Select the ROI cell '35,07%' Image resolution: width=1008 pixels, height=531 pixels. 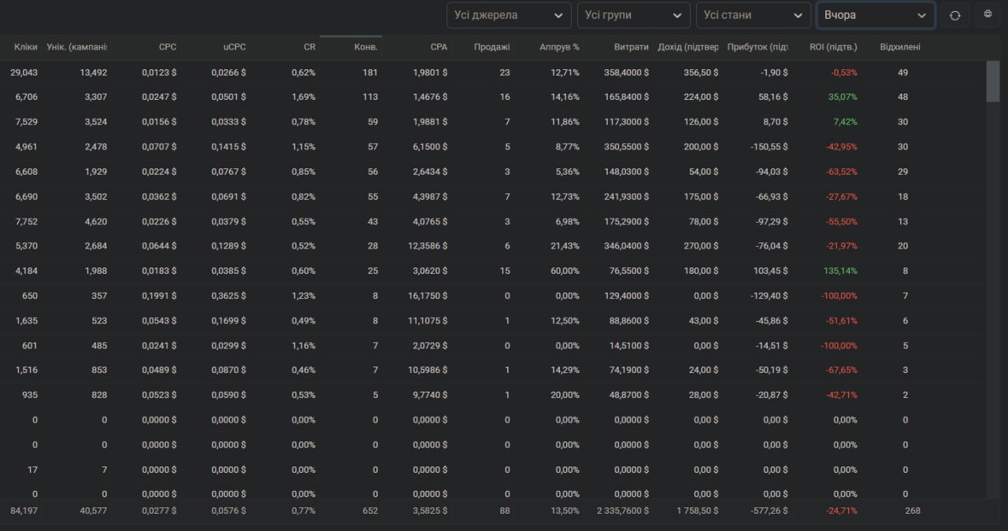pos(843,98)
